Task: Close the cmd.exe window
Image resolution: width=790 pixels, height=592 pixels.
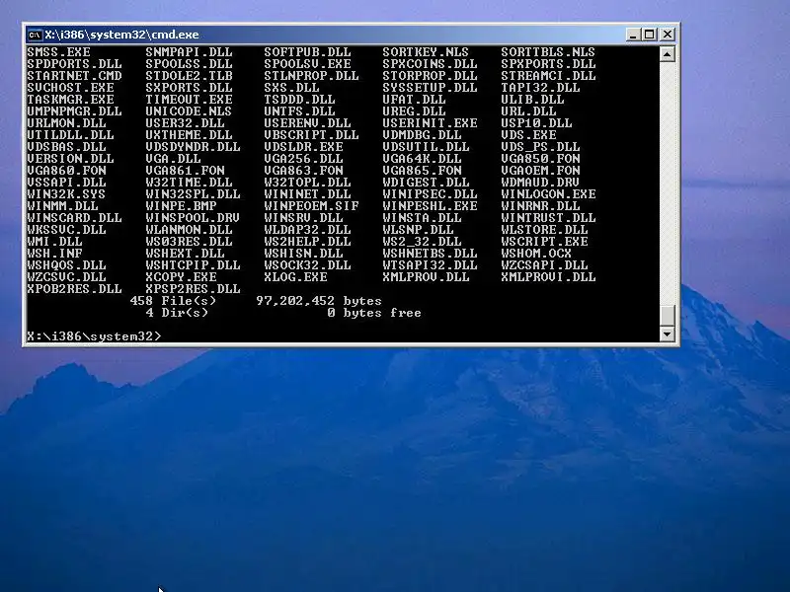Action: tap(668, 35)
